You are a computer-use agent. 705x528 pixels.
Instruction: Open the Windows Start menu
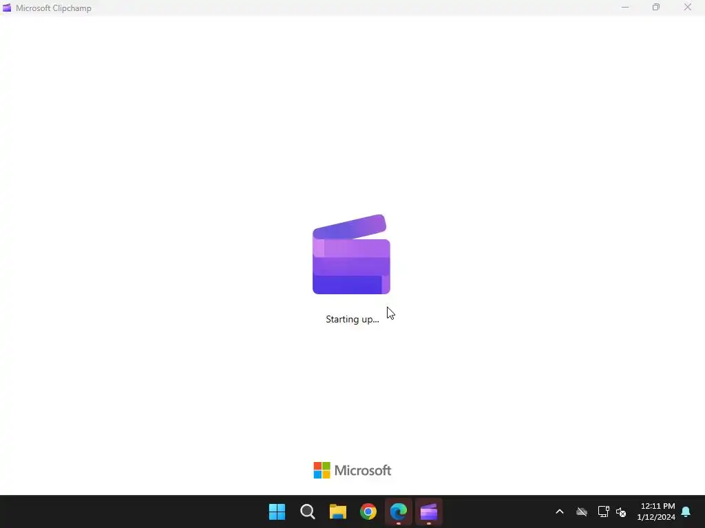pos(277,511)
